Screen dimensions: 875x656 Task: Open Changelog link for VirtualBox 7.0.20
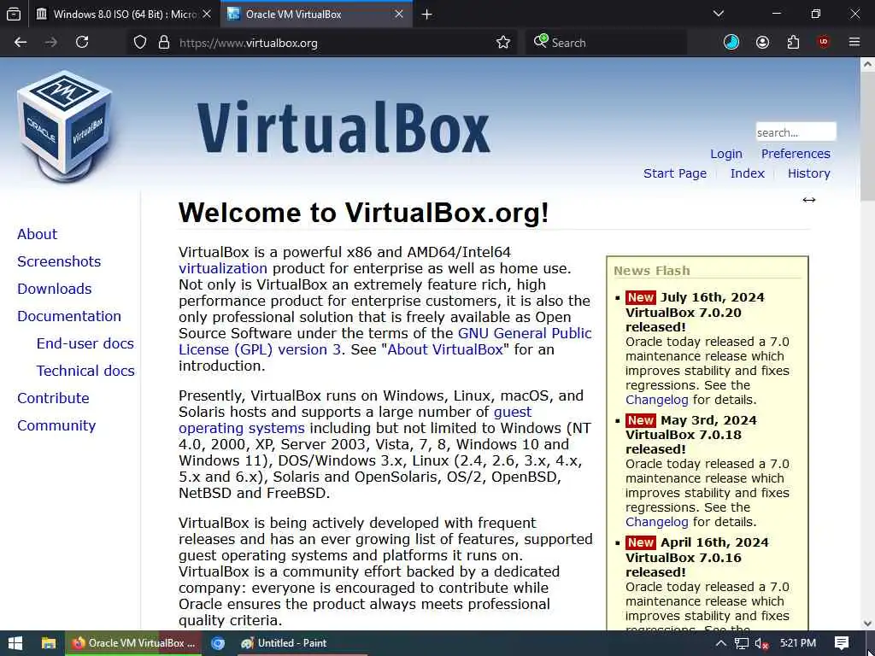click(x=657, y=400)
